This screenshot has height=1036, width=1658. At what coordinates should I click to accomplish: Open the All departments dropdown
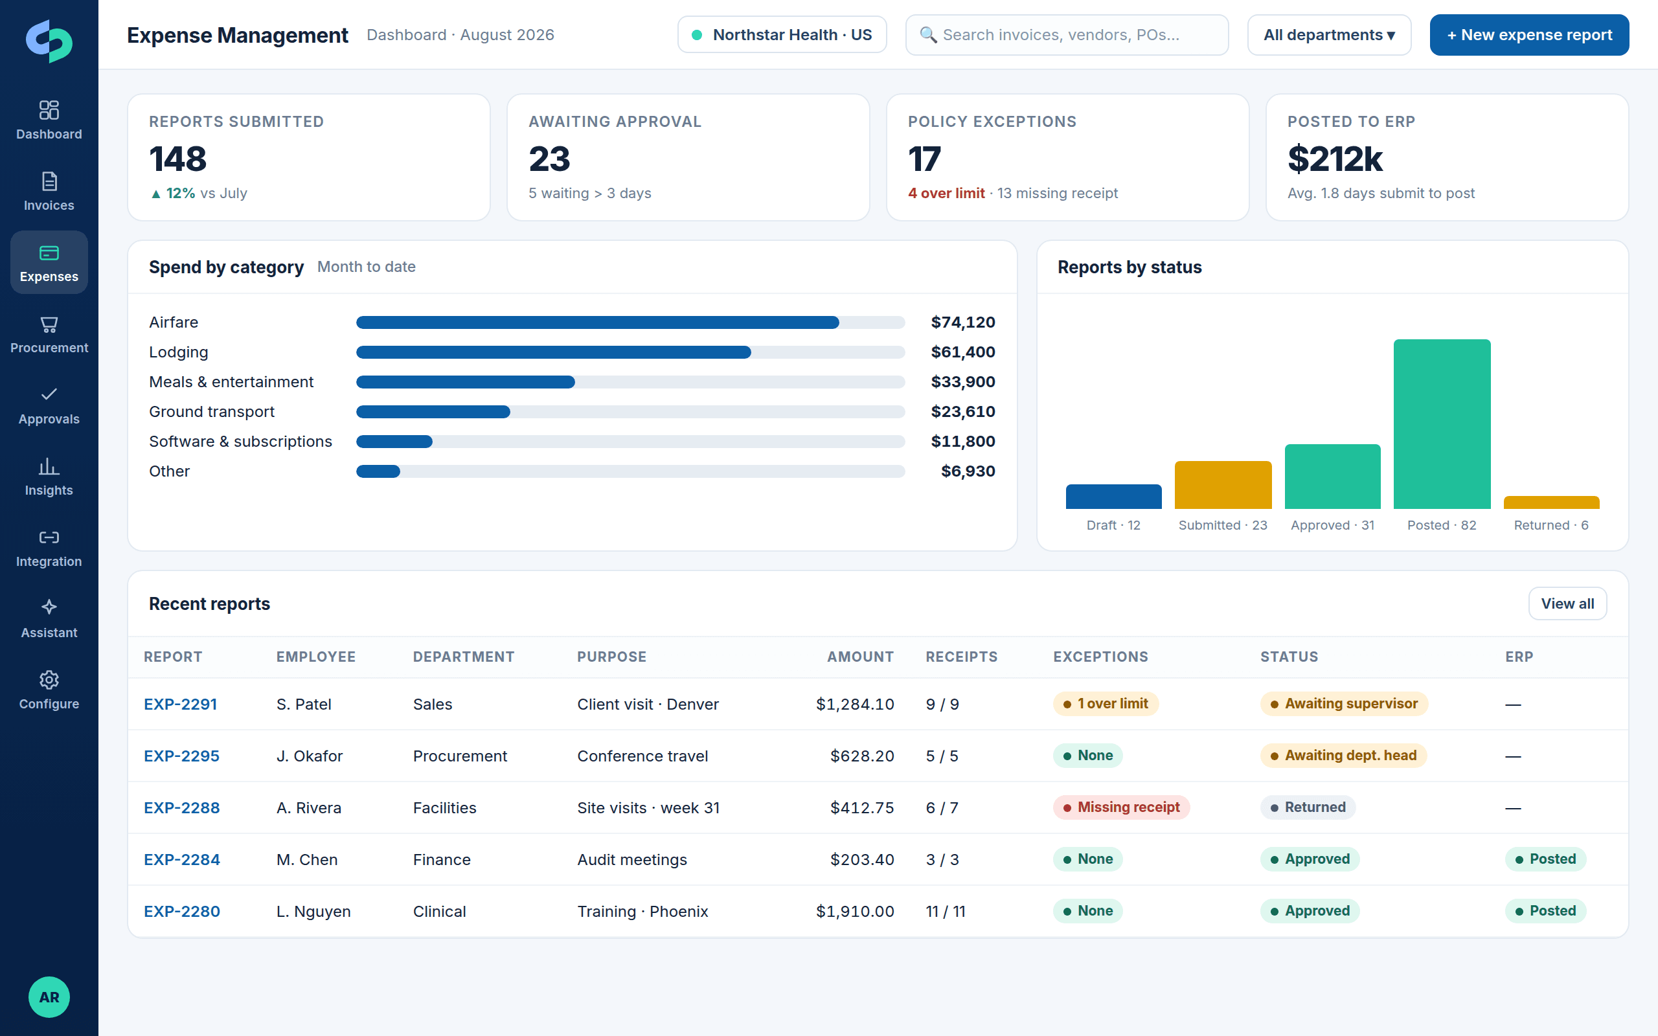pos(1328,35)
